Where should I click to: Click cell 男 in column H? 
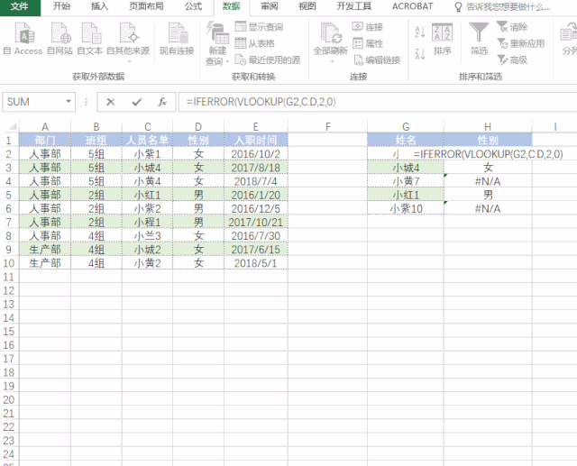point(488,195)
